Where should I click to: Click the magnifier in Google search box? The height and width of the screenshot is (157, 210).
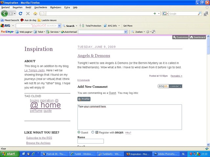(199, 13)
